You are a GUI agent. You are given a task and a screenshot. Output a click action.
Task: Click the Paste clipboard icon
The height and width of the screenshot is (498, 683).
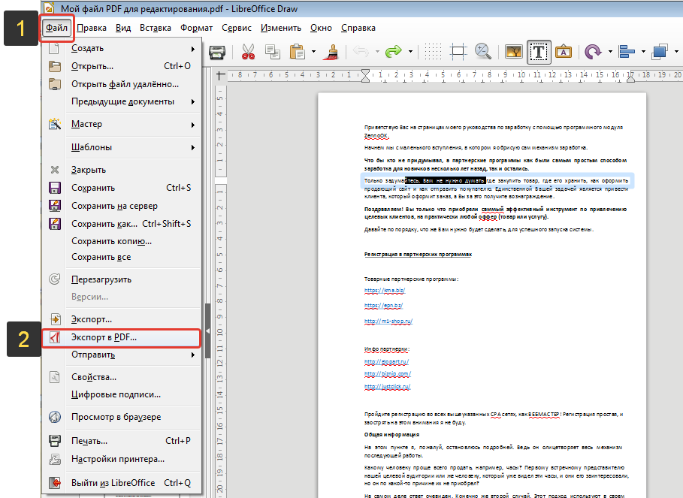click(x=297, y=52)
